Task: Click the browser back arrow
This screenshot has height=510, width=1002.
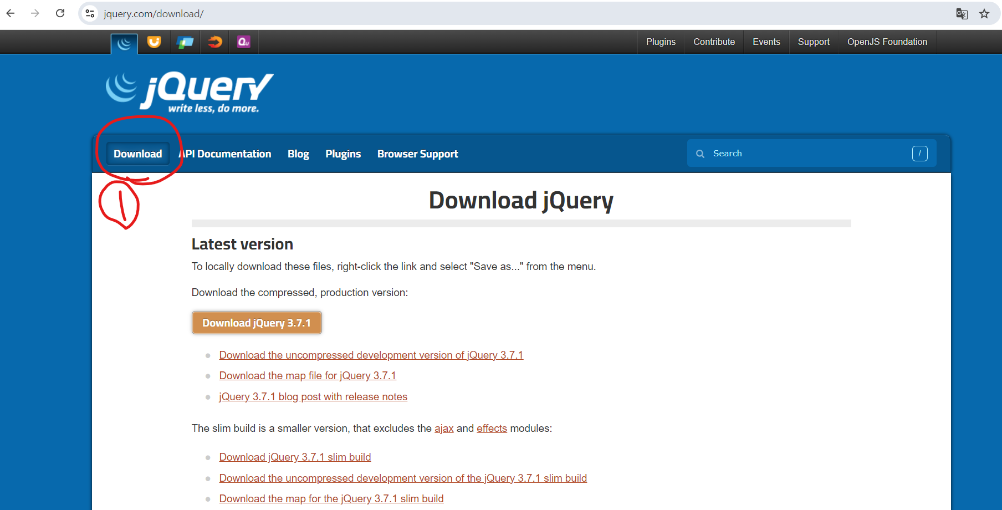Action: 11,13
